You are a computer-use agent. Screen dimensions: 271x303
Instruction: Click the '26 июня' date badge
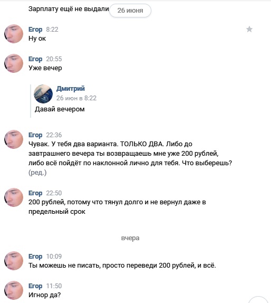coord(130,11)
